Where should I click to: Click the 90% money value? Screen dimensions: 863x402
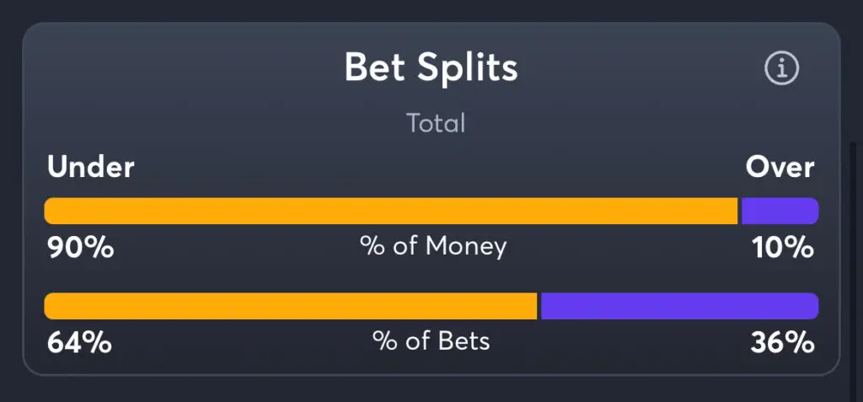80,248
